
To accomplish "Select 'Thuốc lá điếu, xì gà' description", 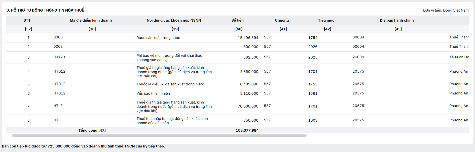I will coord(170,84).
